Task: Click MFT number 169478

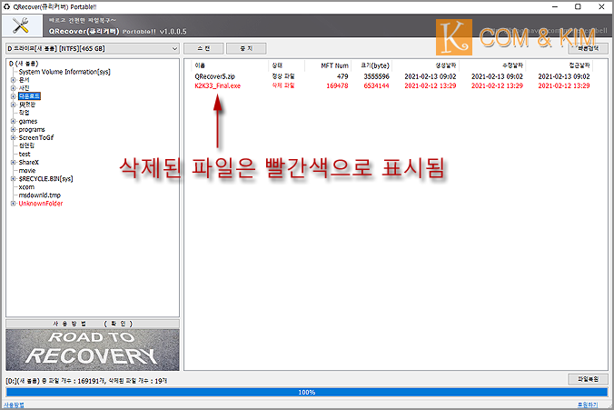Action: (337, 85)
